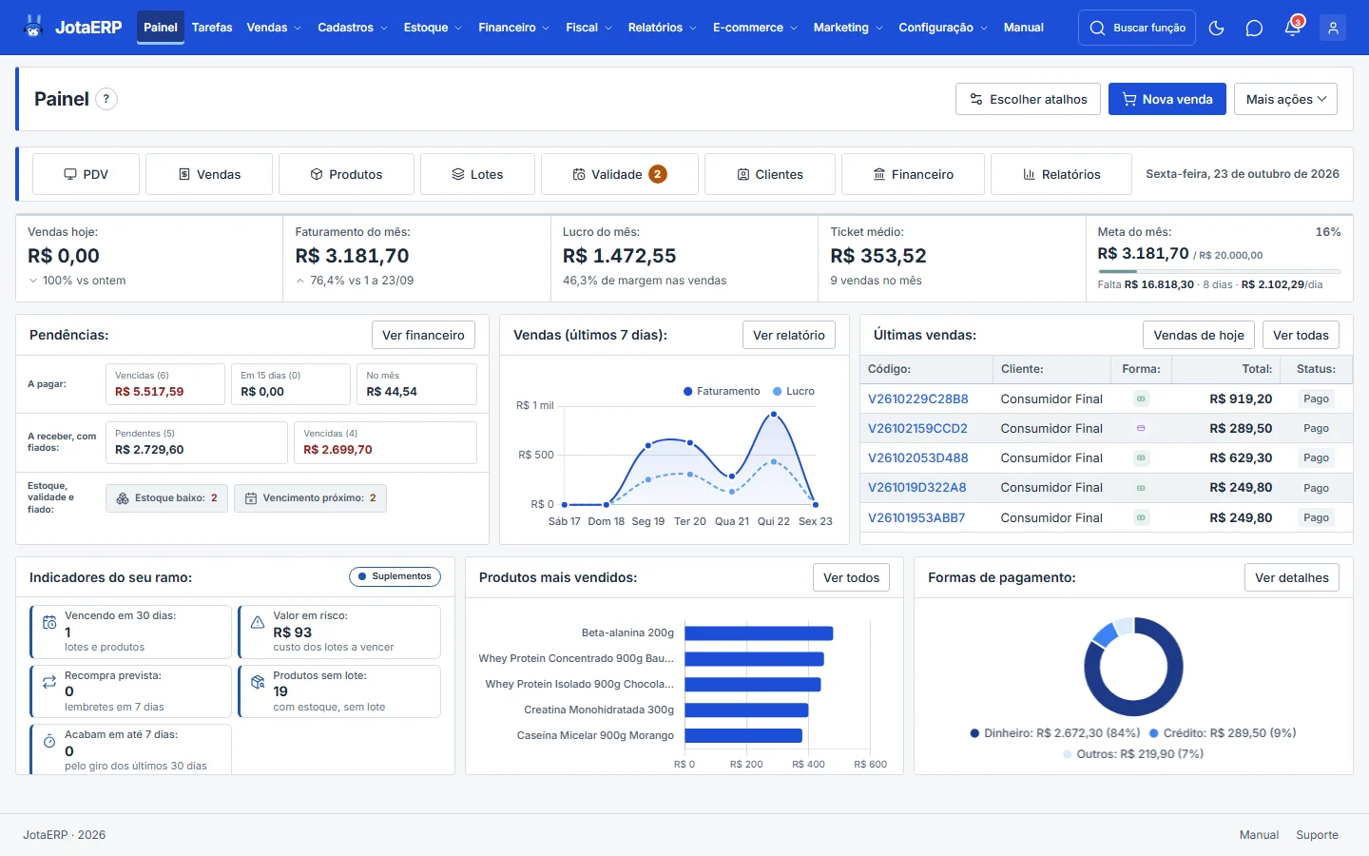
Task: Open the Financeiro shortcut button
Action: [x=913, y=174]
